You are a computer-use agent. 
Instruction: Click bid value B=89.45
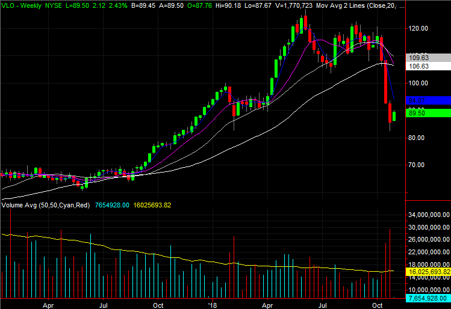coord(143,5)
